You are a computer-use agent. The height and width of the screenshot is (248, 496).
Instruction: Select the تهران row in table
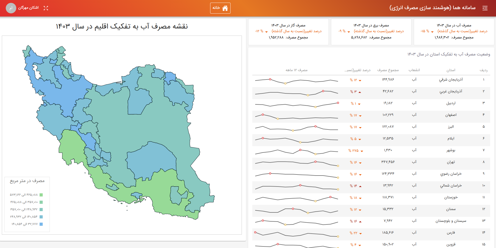451,162
